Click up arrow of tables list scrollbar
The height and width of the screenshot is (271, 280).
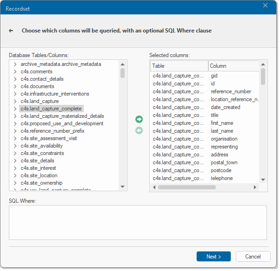122,65
